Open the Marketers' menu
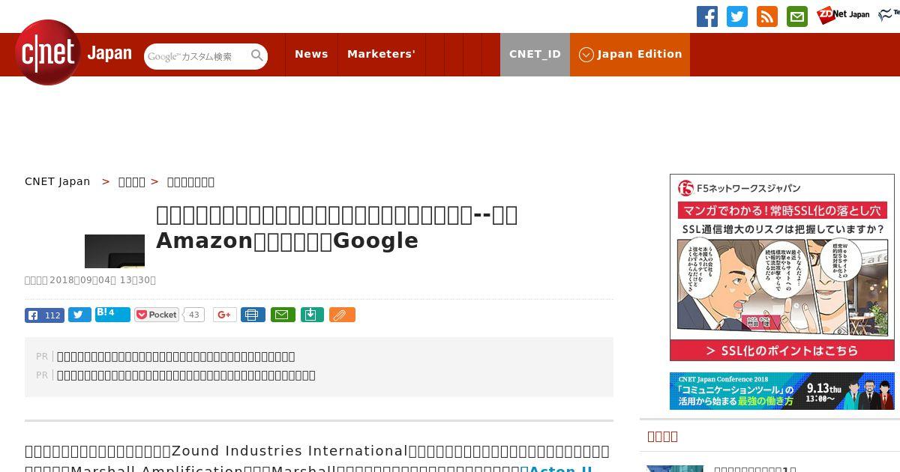 (381, 54)
